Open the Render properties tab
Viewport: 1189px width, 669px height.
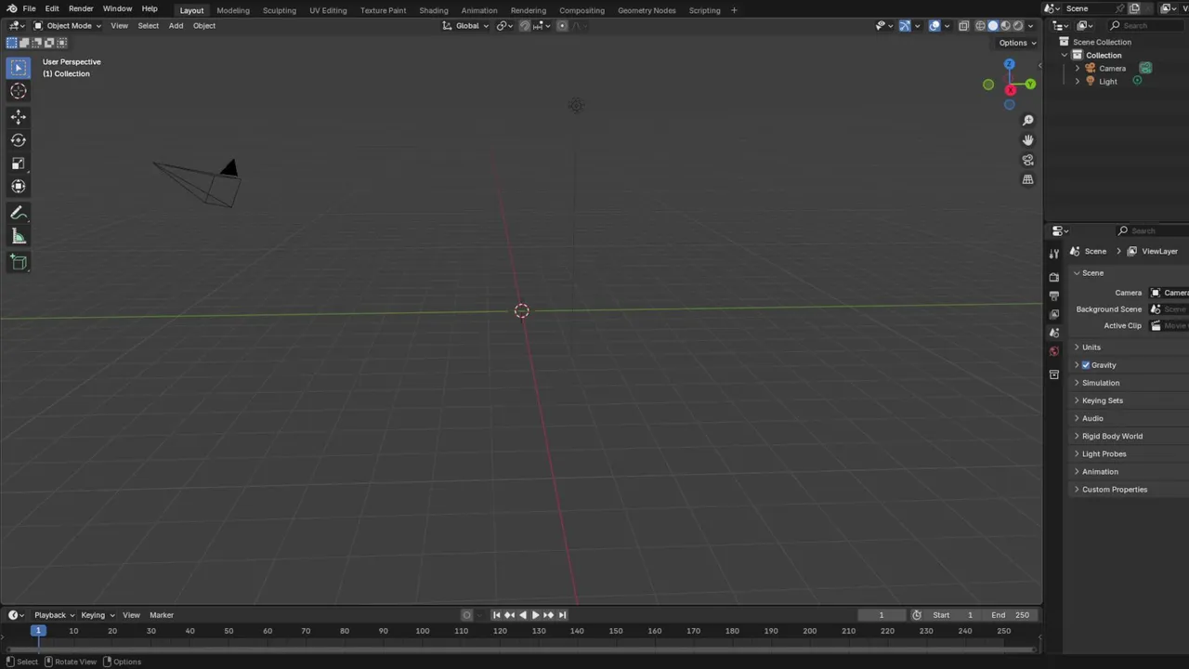(1053, 277)
